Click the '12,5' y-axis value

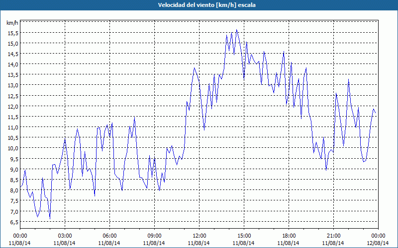(x=13, y=96)
